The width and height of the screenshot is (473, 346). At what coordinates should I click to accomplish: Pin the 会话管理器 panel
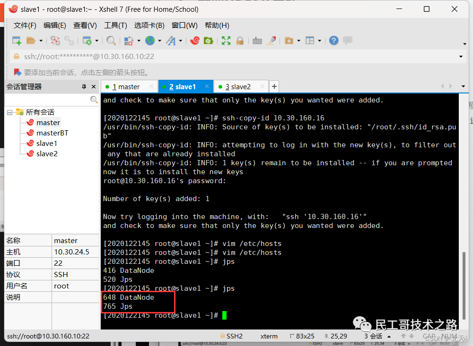[84, 87]
